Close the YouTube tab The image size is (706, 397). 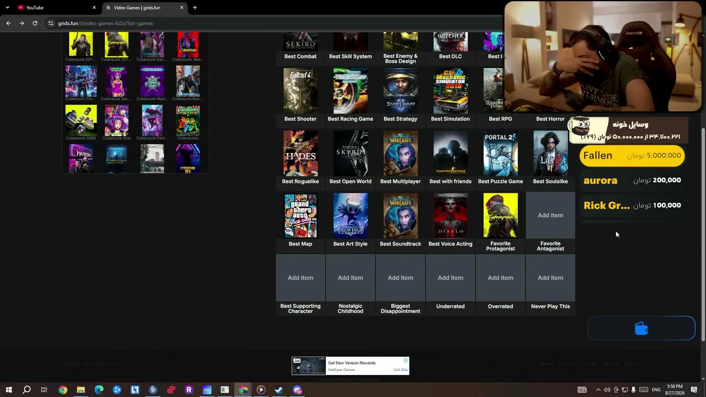(x=94, y=8)
